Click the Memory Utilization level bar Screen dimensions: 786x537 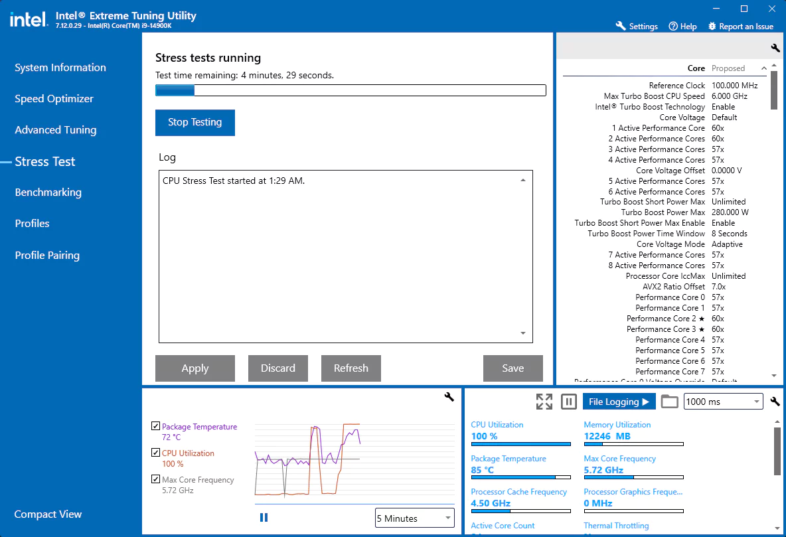(633, 444)
